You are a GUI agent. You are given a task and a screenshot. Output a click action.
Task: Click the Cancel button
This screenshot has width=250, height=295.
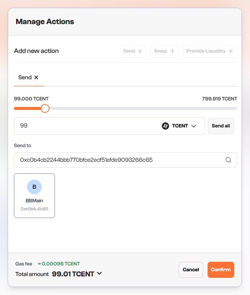pos(191,270)
